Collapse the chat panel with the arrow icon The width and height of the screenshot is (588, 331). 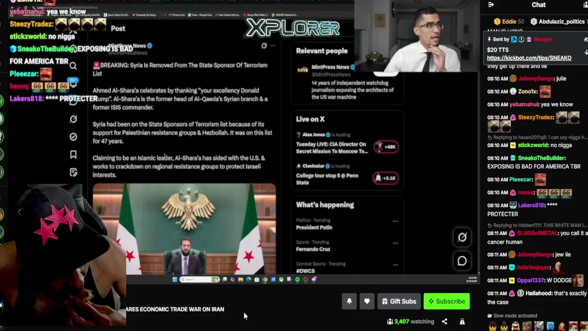(x=491, y=5)
